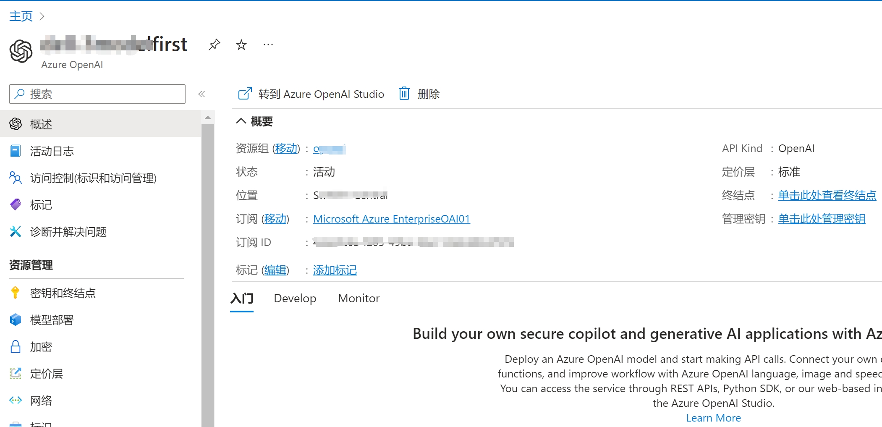Click the 标记 purple tag icon
This screenshot has width=882, height=427.
point(16,204)
